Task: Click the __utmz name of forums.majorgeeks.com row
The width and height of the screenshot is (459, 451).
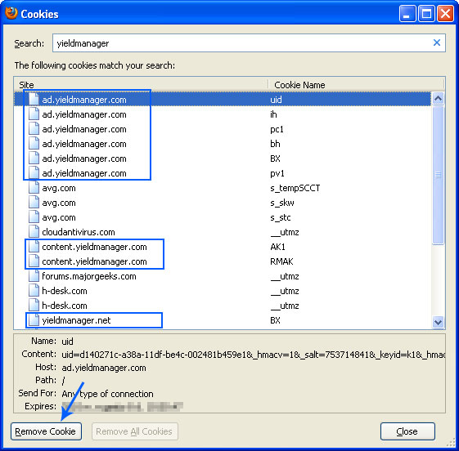Action: pyautogui.click(x=285, y=276)
